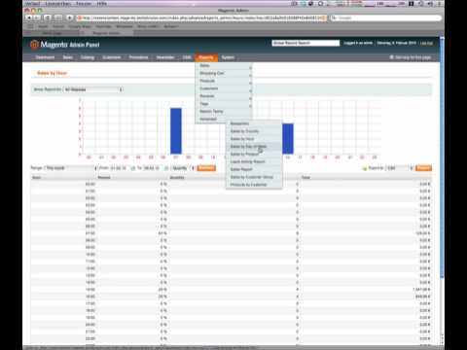The image size is (467, 350).
Task: Select Search Terms in Reports dropdown
Action: 224,112
